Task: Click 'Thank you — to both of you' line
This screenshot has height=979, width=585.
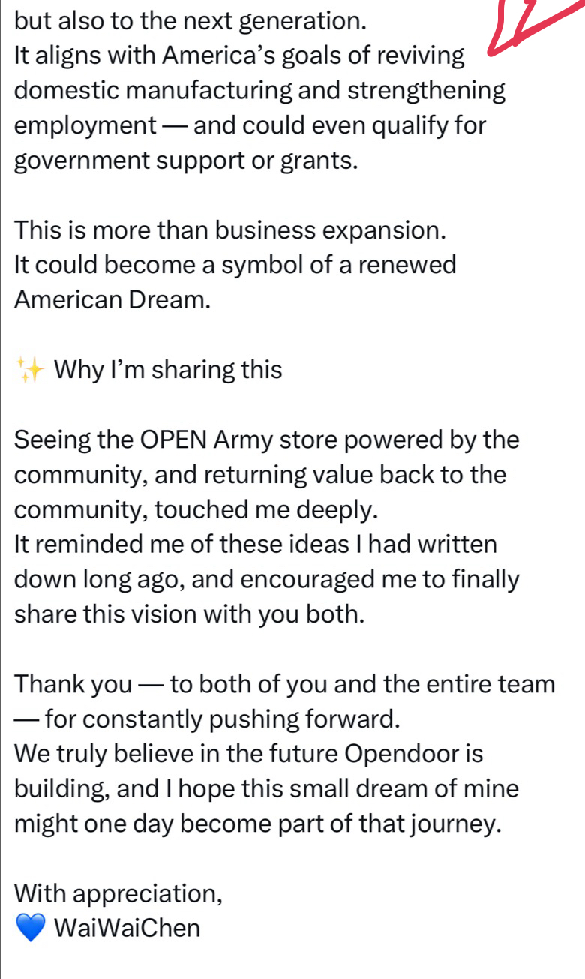Action: coord(286,685)
